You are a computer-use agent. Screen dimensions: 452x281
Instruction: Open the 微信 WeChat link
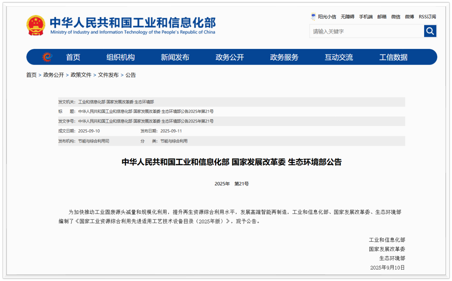point(395,17)
